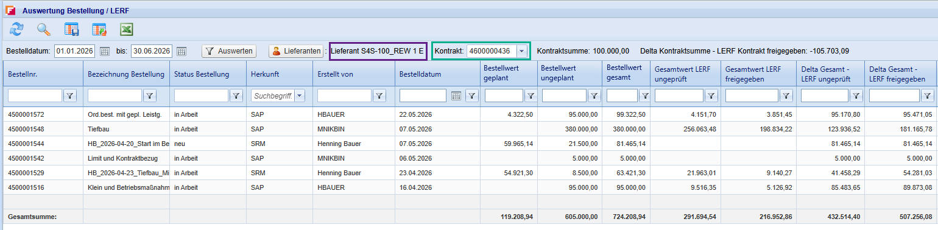Click filter icon for Gesamtwert LERF freigegeben
The image size is (938, 230).
tap(786, 96)
